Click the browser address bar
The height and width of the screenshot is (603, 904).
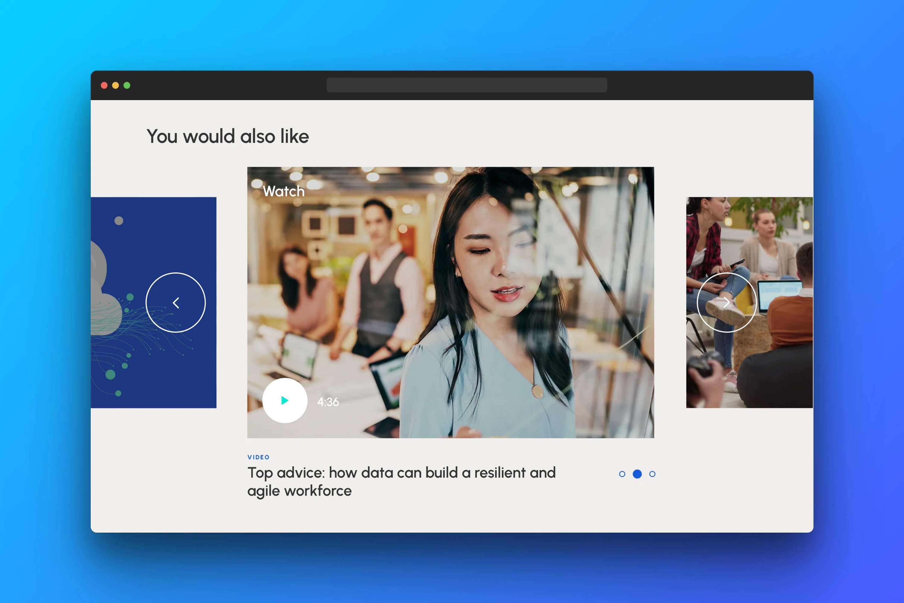coord(467,85)
